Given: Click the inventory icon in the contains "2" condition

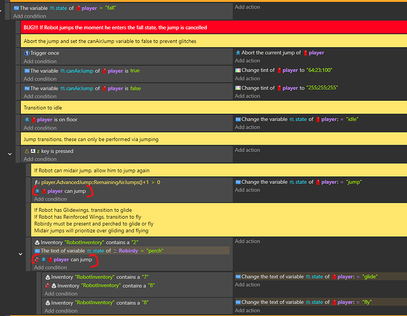Looking at the screenshot, I should [37, 241].
